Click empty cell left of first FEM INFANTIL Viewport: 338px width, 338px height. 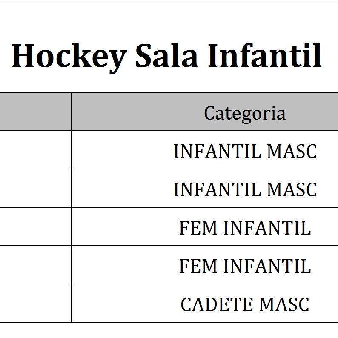35,226
